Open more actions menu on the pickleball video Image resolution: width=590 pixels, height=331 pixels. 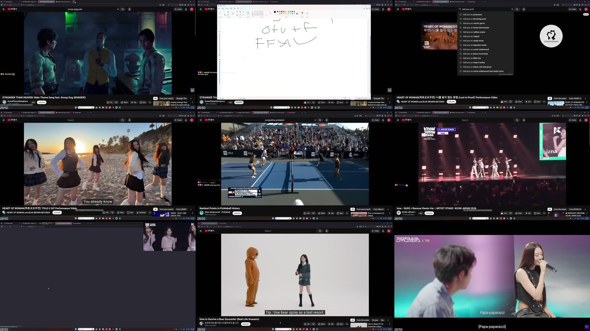[x=347, y=213]
